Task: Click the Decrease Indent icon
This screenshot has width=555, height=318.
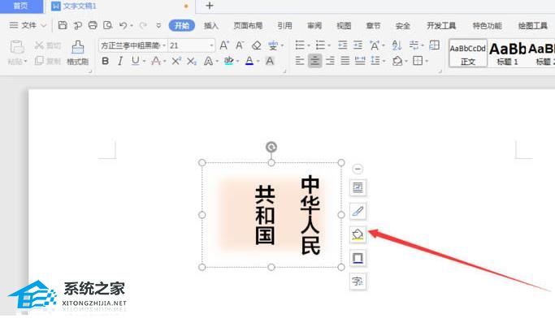Action: click(x=342, y=45)
